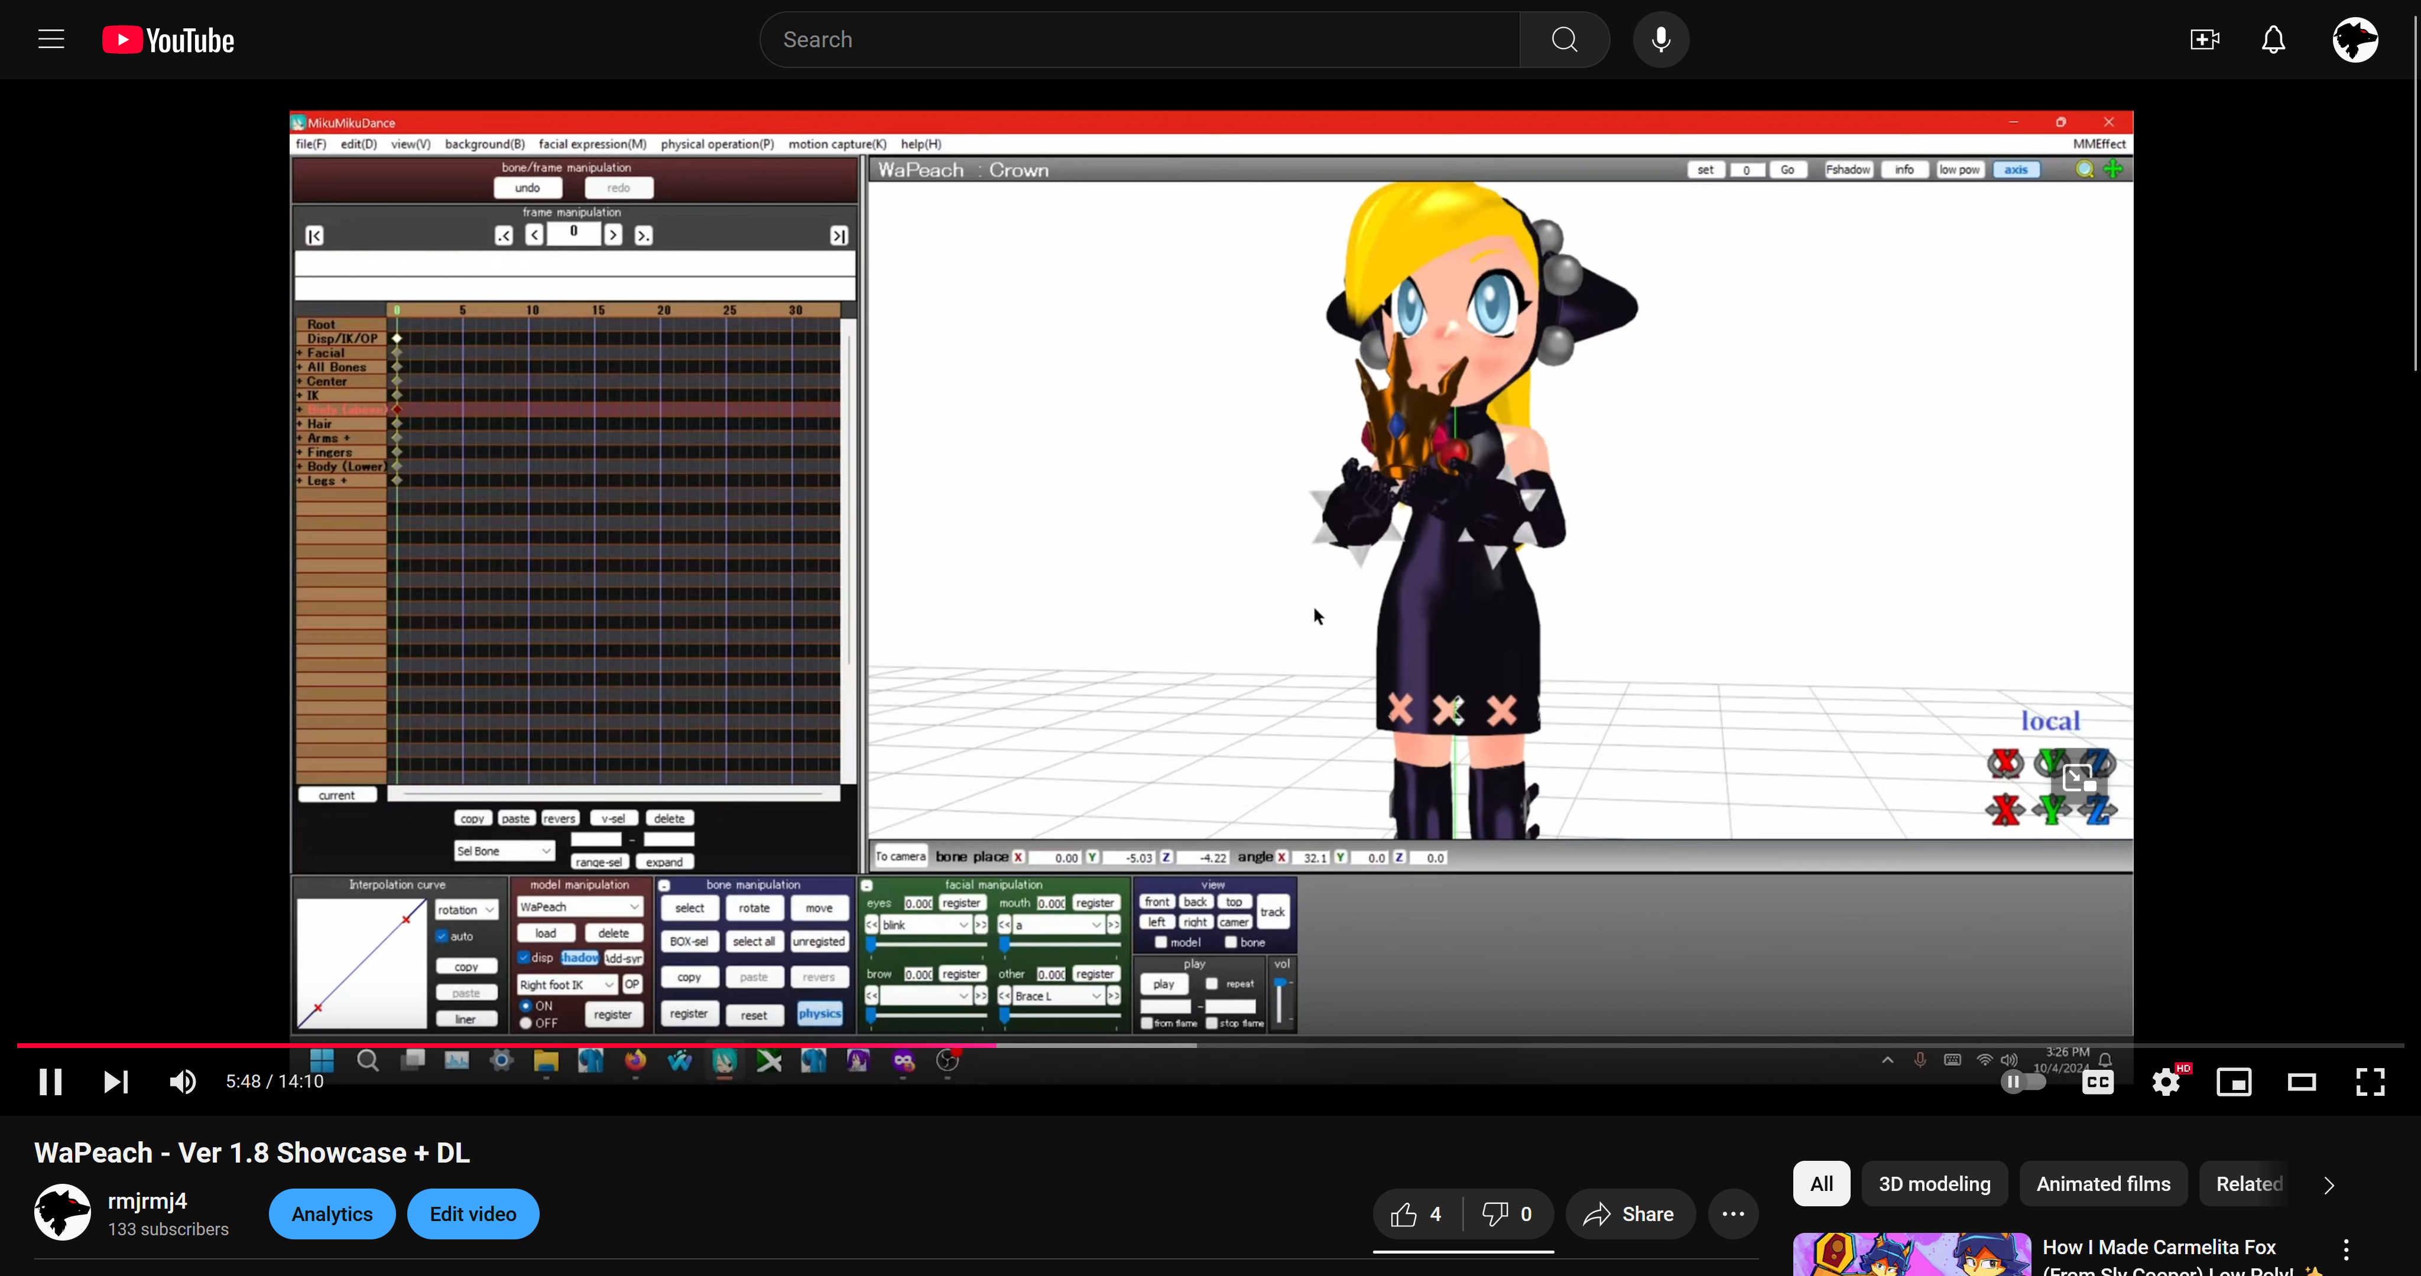This screenshot has width=2421, height=1276.
Task: Click the search magnifier button
Action: coord(1564,40)
